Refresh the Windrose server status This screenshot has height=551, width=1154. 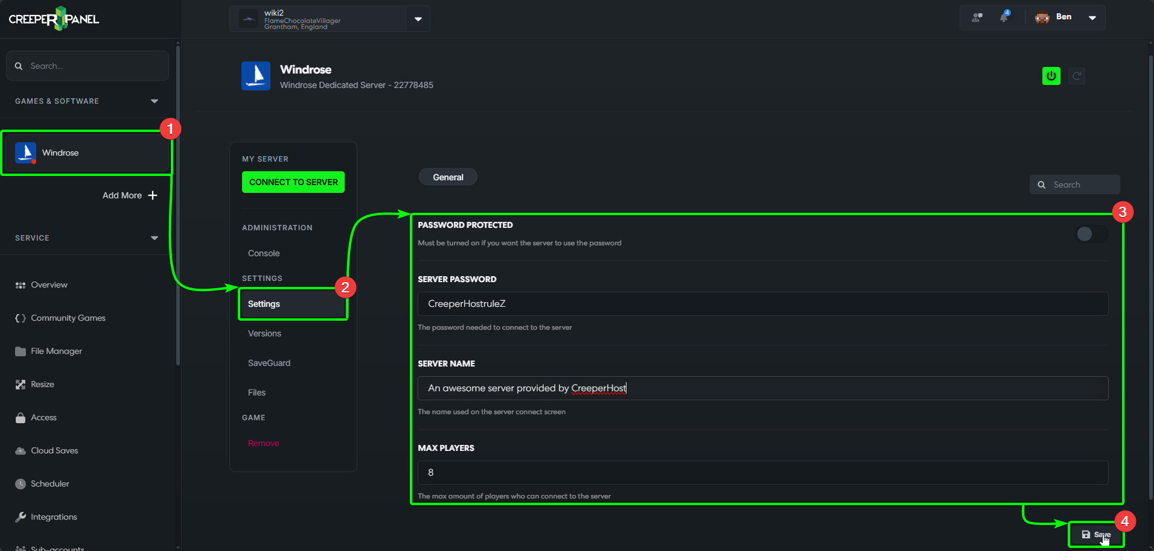click(1077, 76)
